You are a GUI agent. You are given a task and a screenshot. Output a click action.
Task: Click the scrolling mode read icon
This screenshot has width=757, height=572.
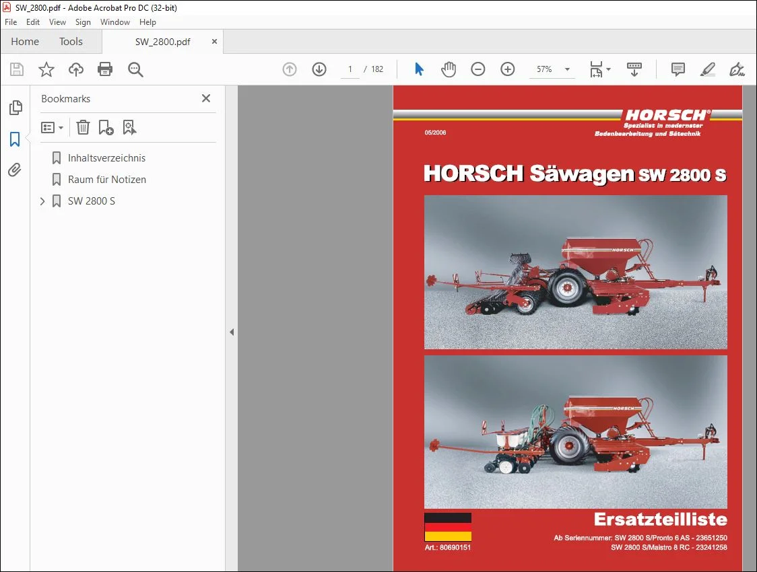(634, 69)
